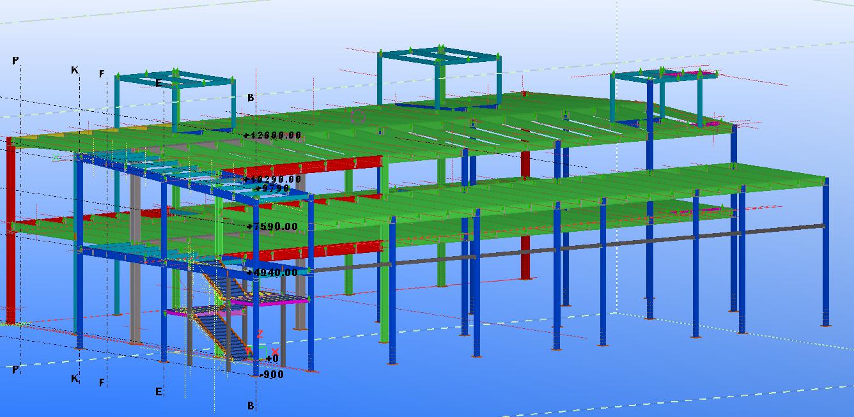This screenshot has width=854, height=417.
Task: Click grid label F at the bottom
Action: (102, 383)
